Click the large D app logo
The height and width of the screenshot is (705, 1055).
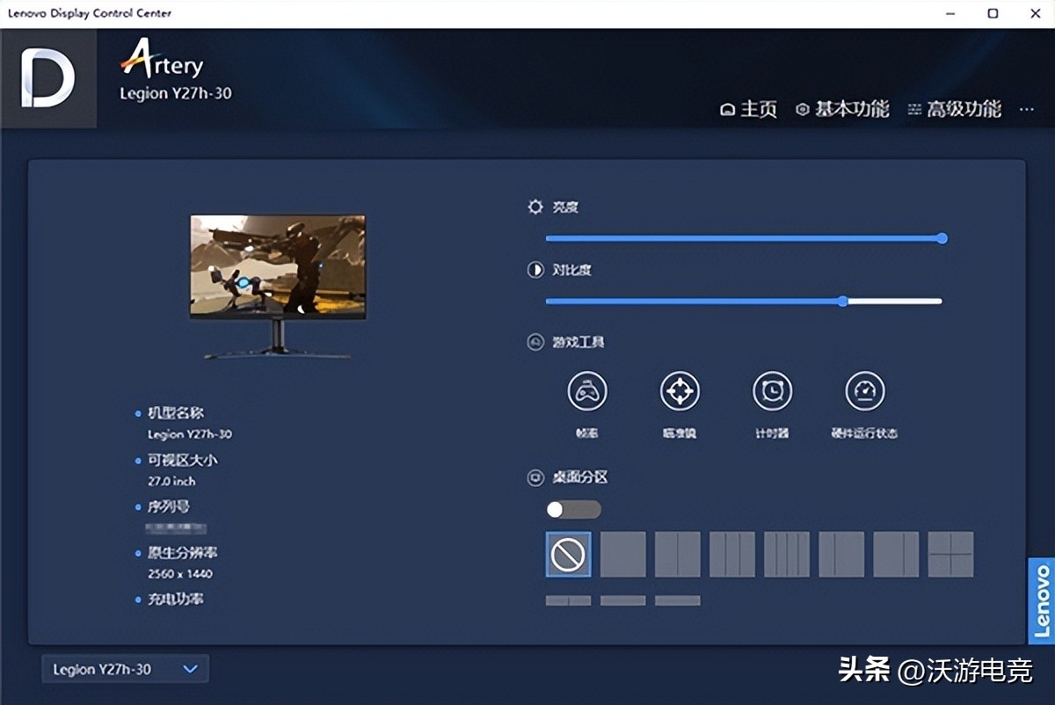[48, 78]
